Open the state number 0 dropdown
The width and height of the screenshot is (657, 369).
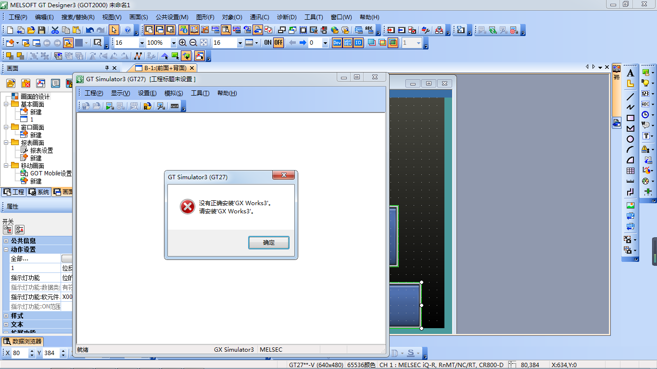[325, 43]
